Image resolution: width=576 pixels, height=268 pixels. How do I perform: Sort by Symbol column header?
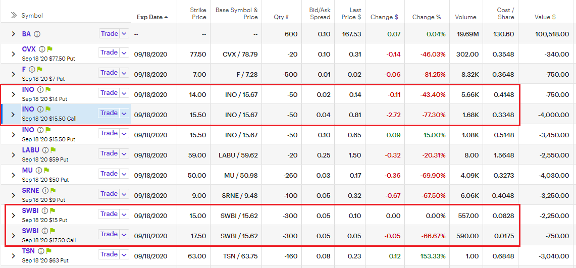[32, 16]
